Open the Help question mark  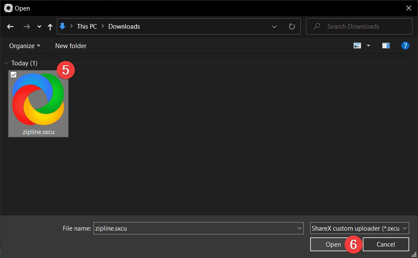tap(405, 45)
